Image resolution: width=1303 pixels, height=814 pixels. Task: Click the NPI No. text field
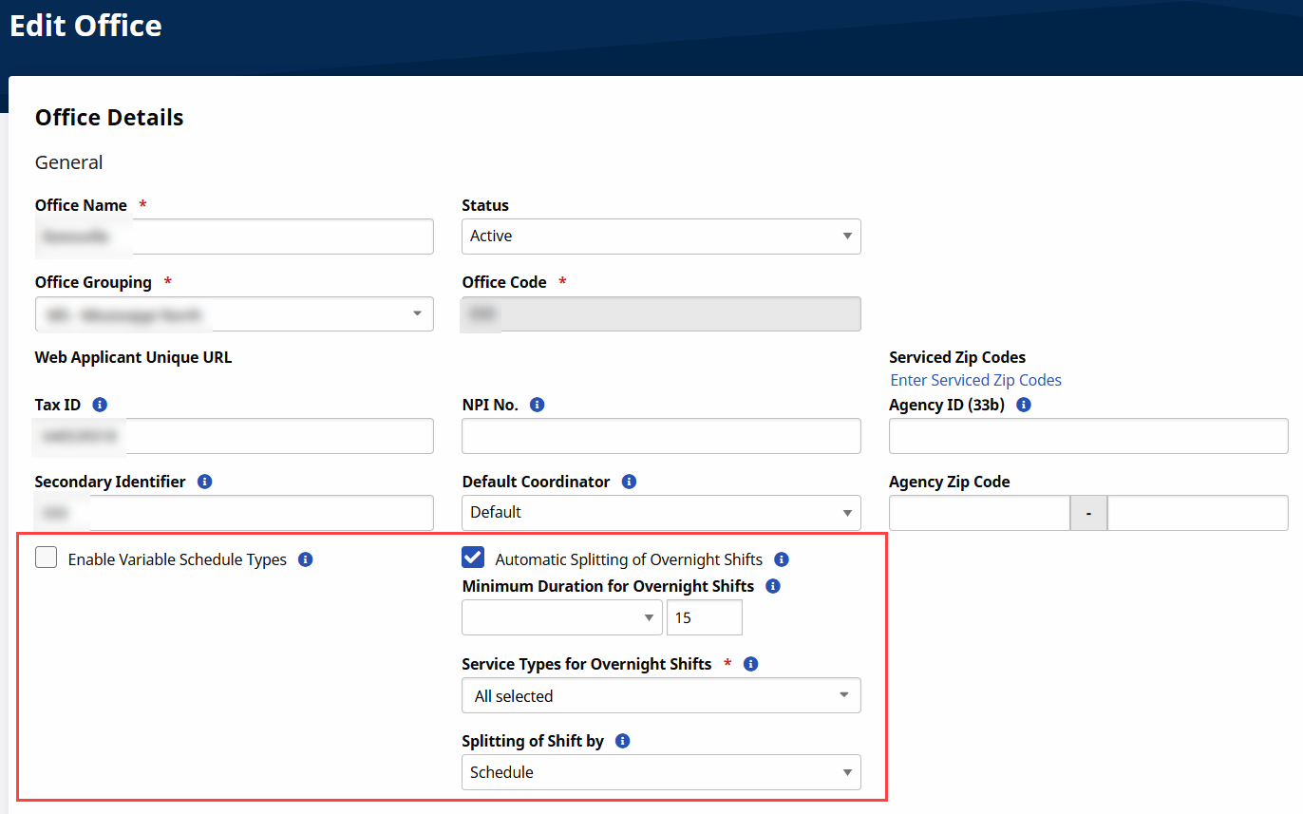[x=661, y=436]
